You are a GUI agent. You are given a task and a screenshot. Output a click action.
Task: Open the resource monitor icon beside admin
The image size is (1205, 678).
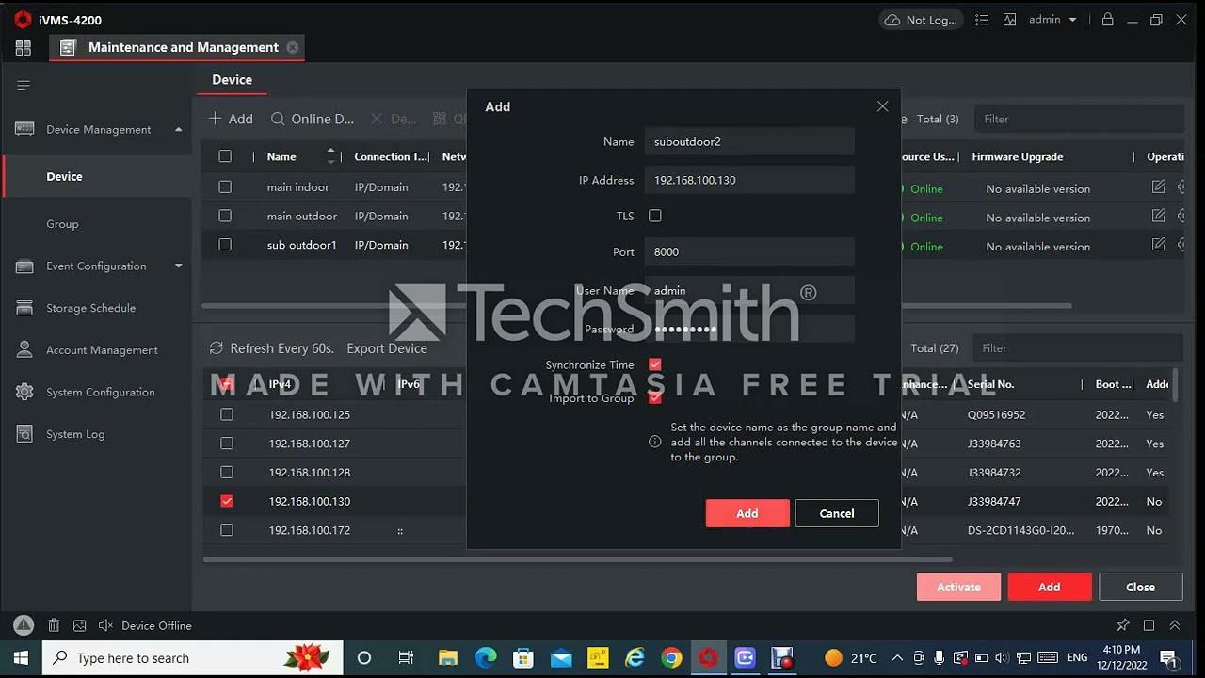pos(1010,20)
